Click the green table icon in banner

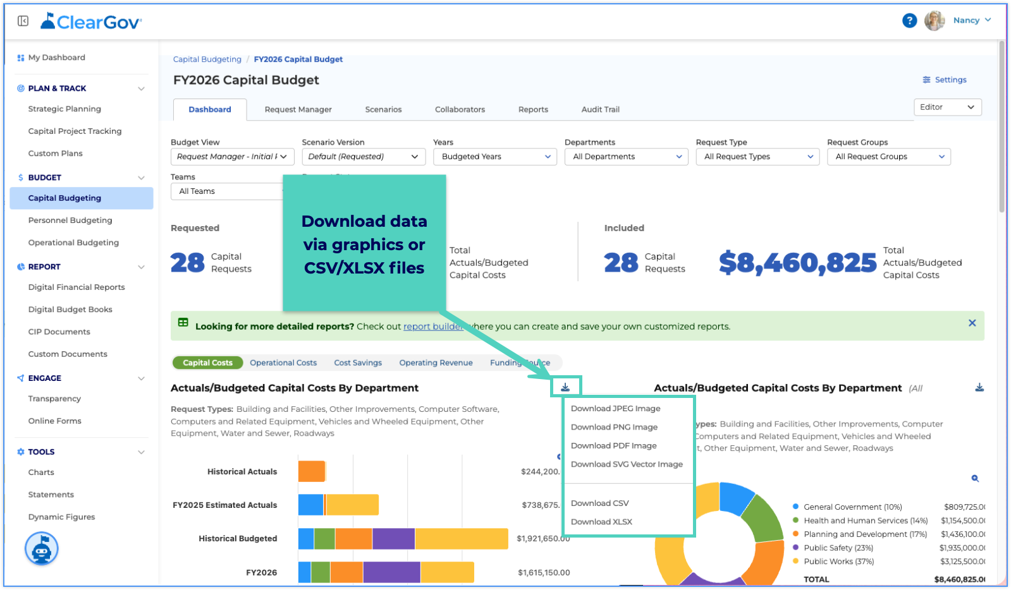(183, 322)
